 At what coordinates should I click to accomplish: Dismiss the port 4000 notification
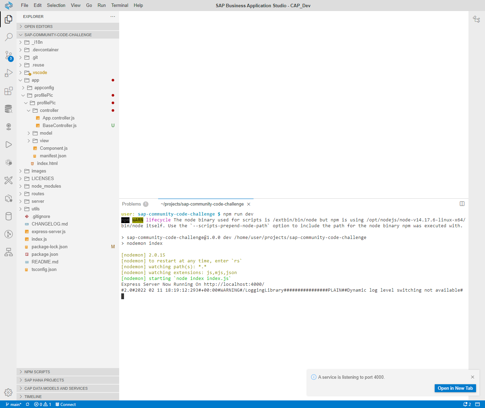(473, 377)
